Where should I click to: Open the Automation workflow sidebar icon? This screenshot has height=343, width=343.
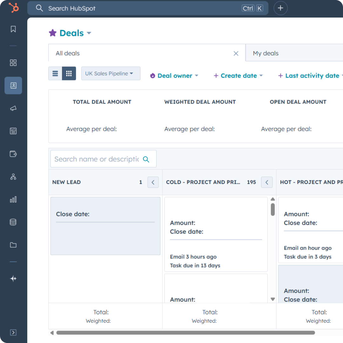[13, 177]
